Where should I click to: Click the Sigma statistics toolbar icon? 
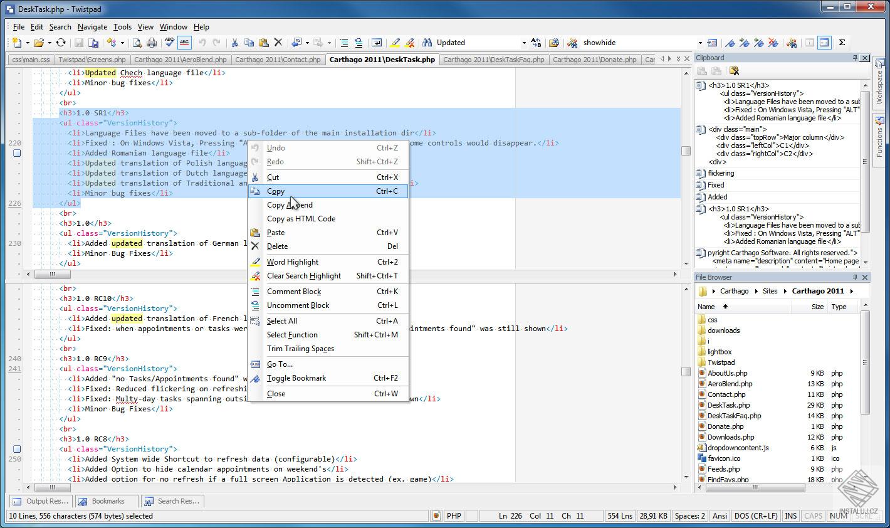point(842,43)
